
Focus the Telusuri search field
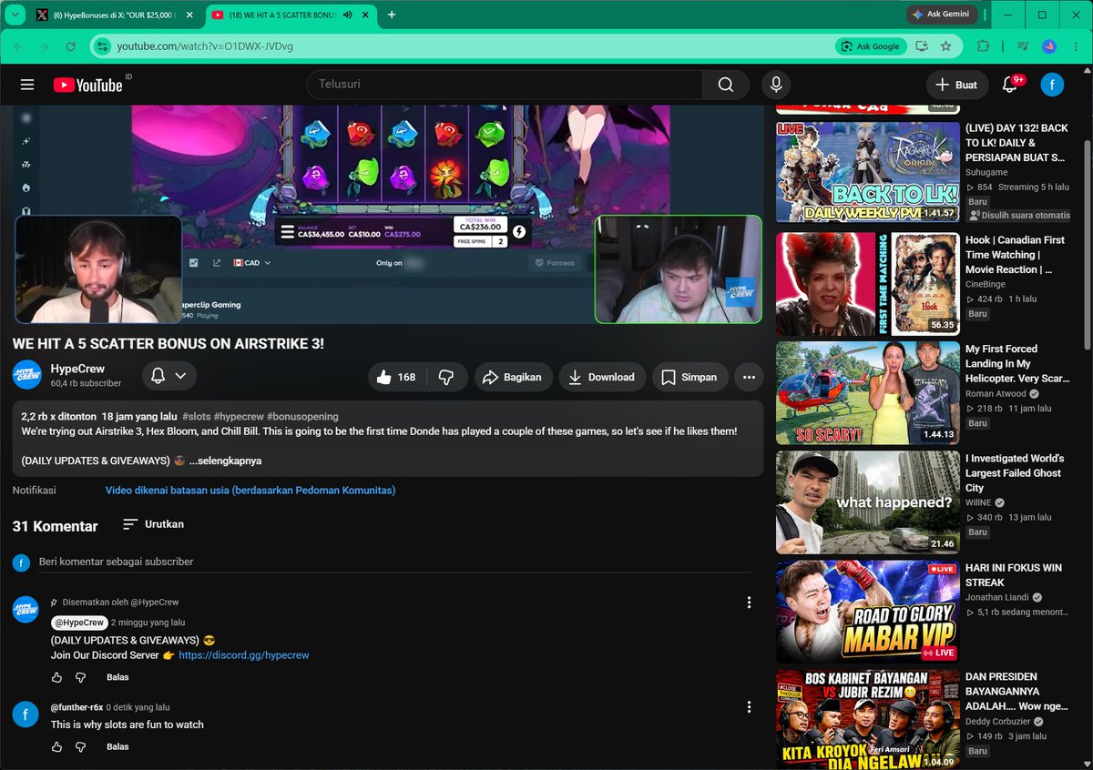(x=505, y=85)
